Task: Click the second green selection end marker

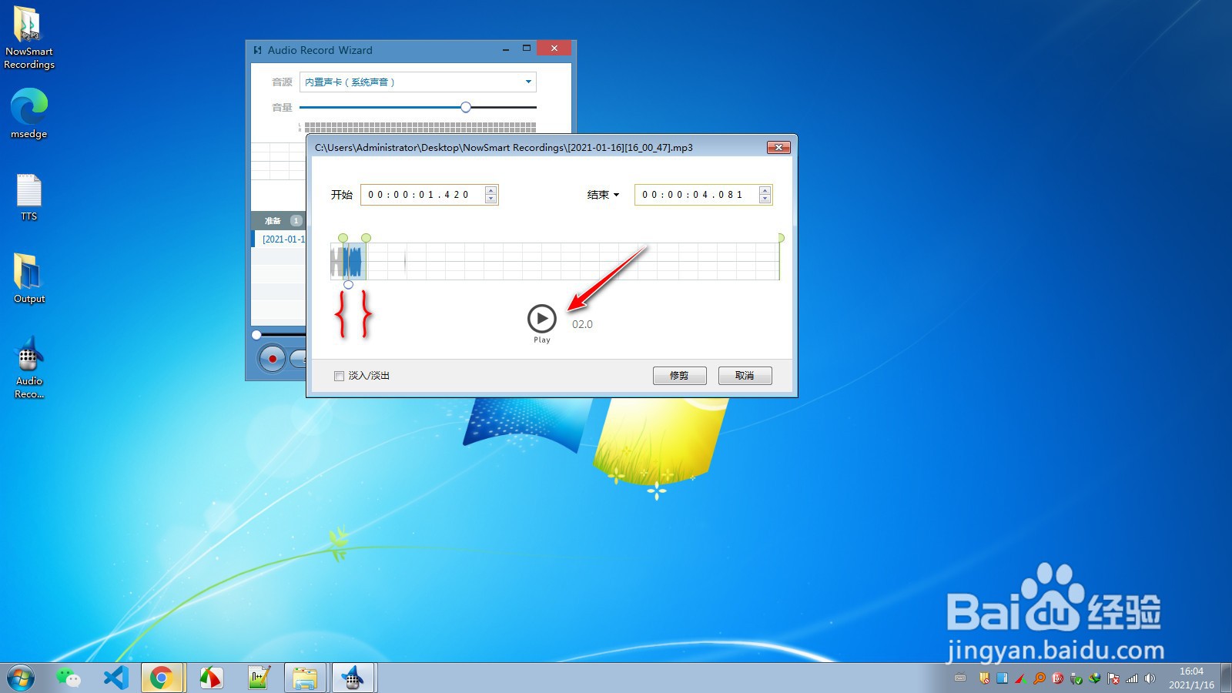Action: click(x=367, y=238)
